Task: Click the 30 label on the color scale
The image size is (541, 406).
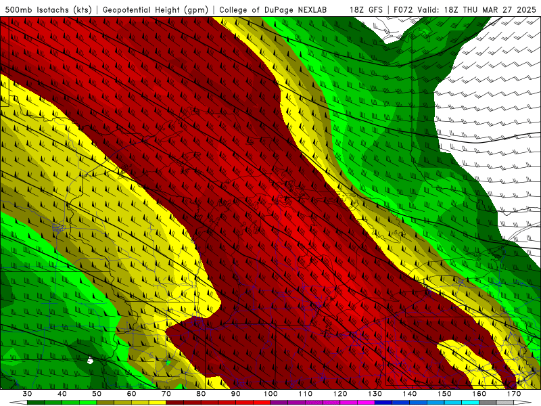Action: click(x=27, y=394)
